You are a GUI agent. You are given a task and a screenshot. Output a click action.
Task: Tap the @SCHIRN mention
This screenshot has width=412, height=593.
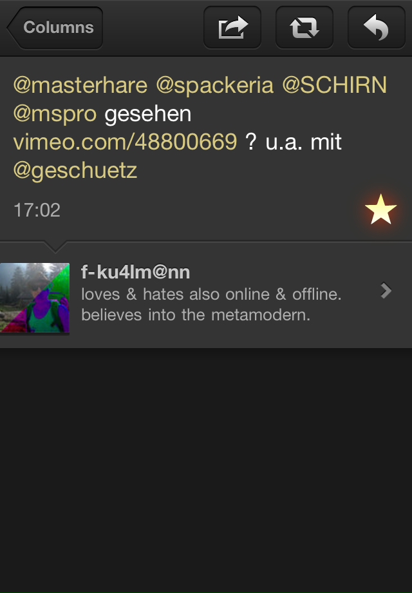coord(335,84)
